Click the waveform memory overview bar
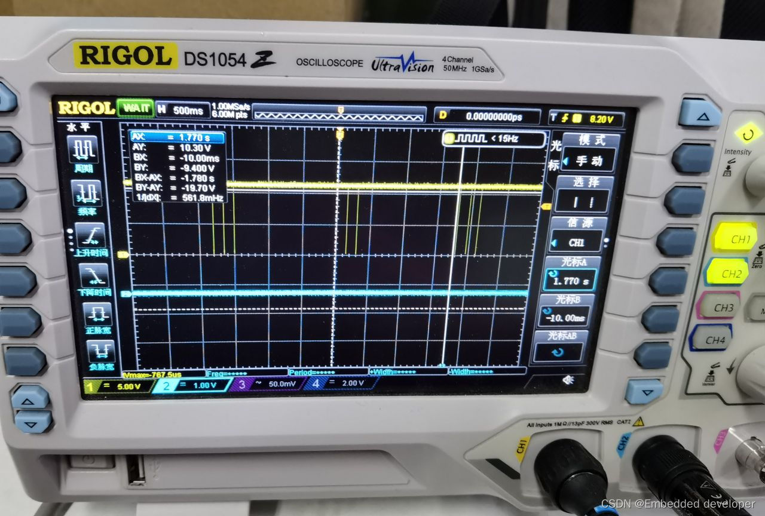Image resolution: width=765 pixels, height=516 pixels. 339,114
